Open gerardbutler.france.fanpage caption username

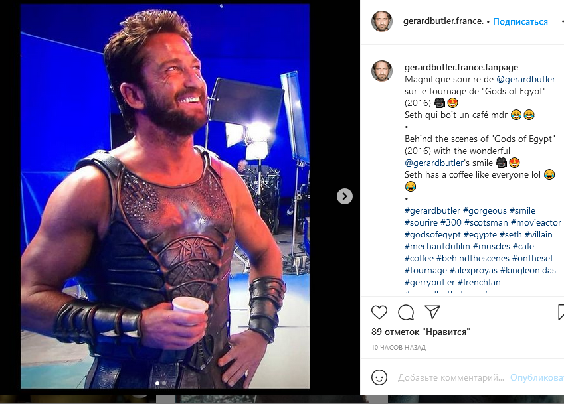461,67
